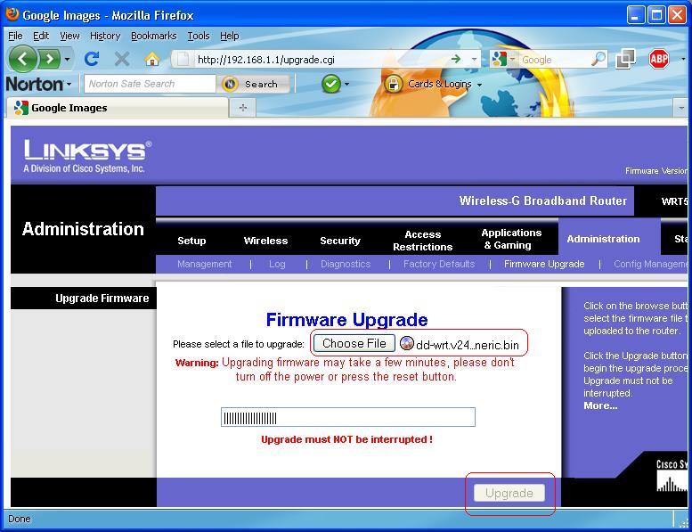This screenshot has height=532, width=692.
Task: Go back with the green Back arrow
Action: click(22, 59)
